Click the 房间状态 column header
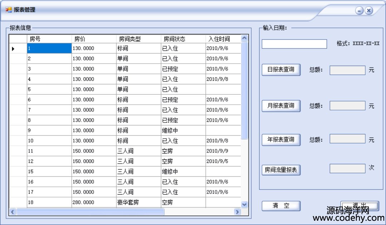 pyautogui.click(x=183, y=39)
